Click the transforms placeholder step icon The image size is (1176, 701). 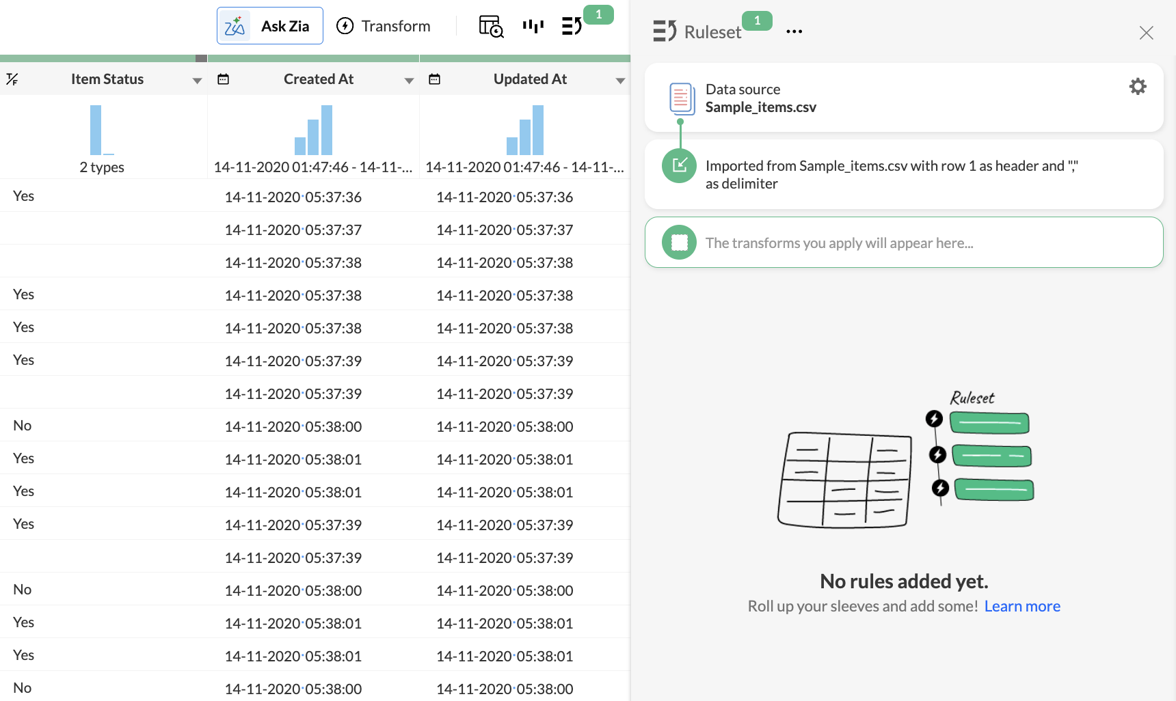click(680, 243)
